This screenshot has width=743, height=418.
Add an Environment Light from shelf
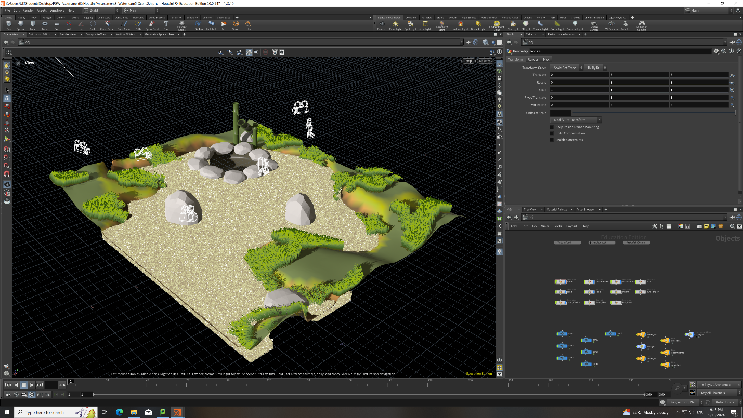click(x=497, y=25)
